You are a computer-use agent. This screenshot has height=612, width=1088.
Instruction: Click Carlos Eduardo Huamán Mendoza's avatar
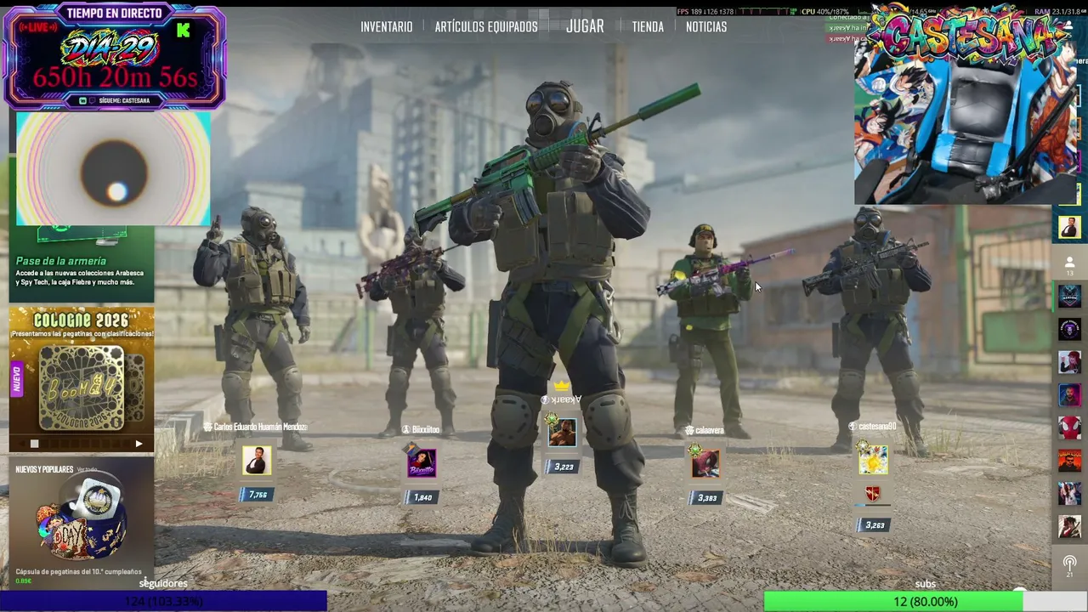(257, 461)
